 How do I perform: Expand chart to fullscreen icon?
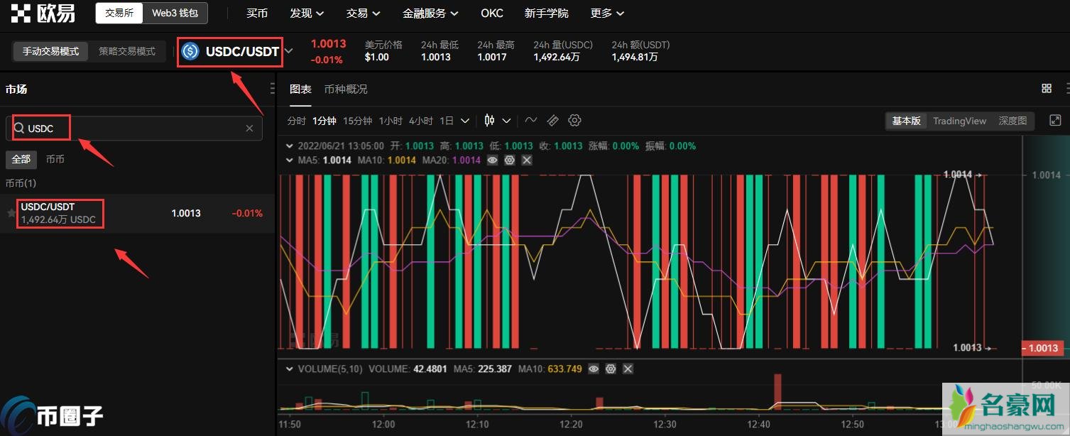click(1055, 121)
